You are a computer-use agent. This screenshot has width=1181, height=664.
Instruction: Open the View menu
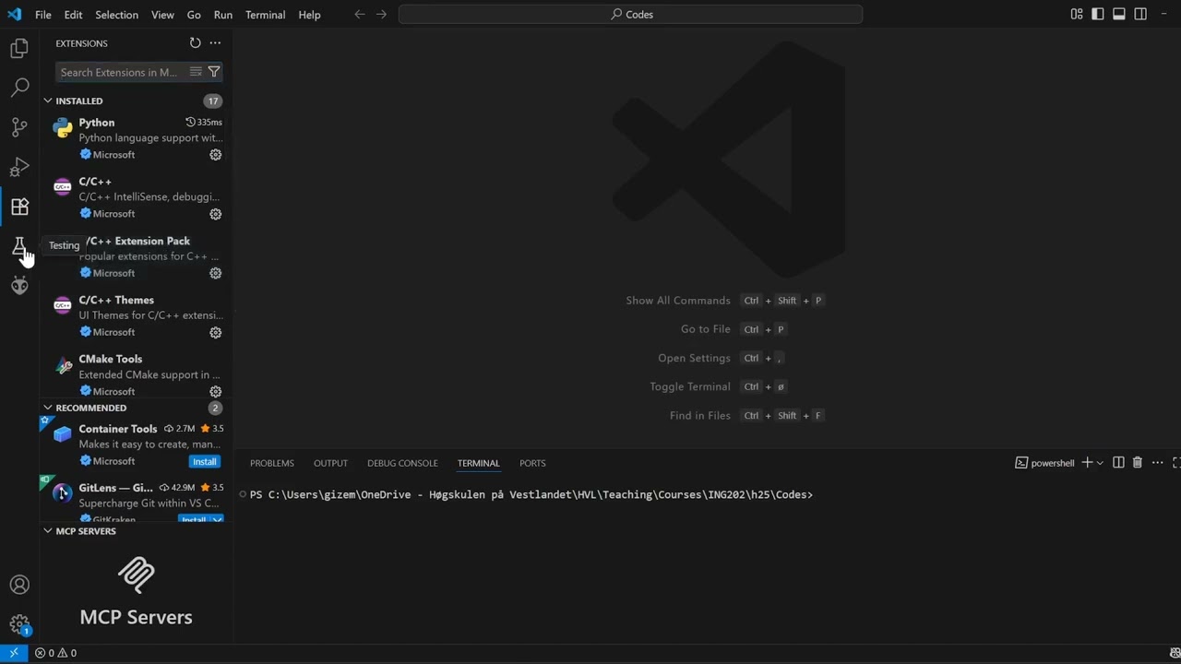(162, 15)
